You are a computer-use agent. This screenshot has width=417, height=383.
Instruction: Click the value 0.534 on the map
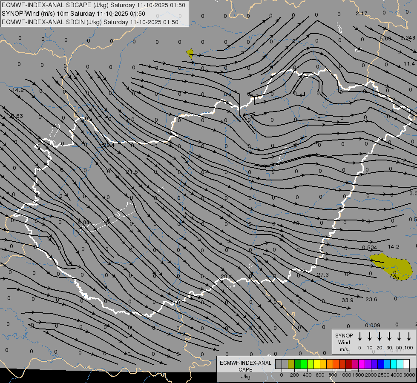[370, 247]
